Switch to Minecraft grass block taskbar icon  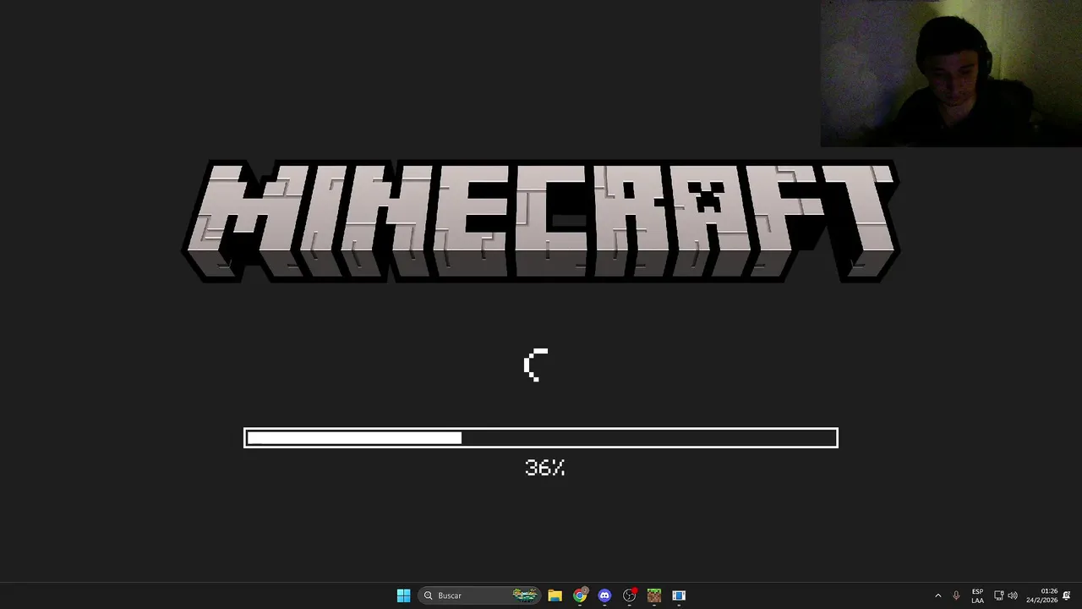coord(653,595)
